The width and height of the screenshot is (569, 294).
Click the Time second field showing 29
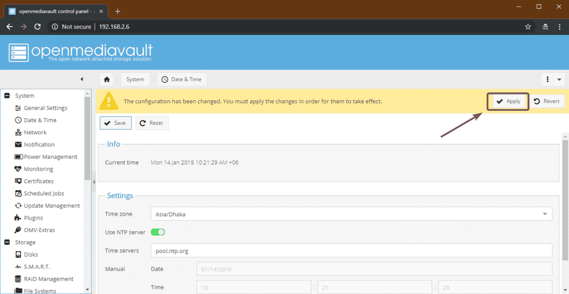(495, 287)
